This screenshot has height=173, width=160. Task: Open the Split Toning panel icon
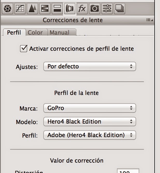coord(57,9)
